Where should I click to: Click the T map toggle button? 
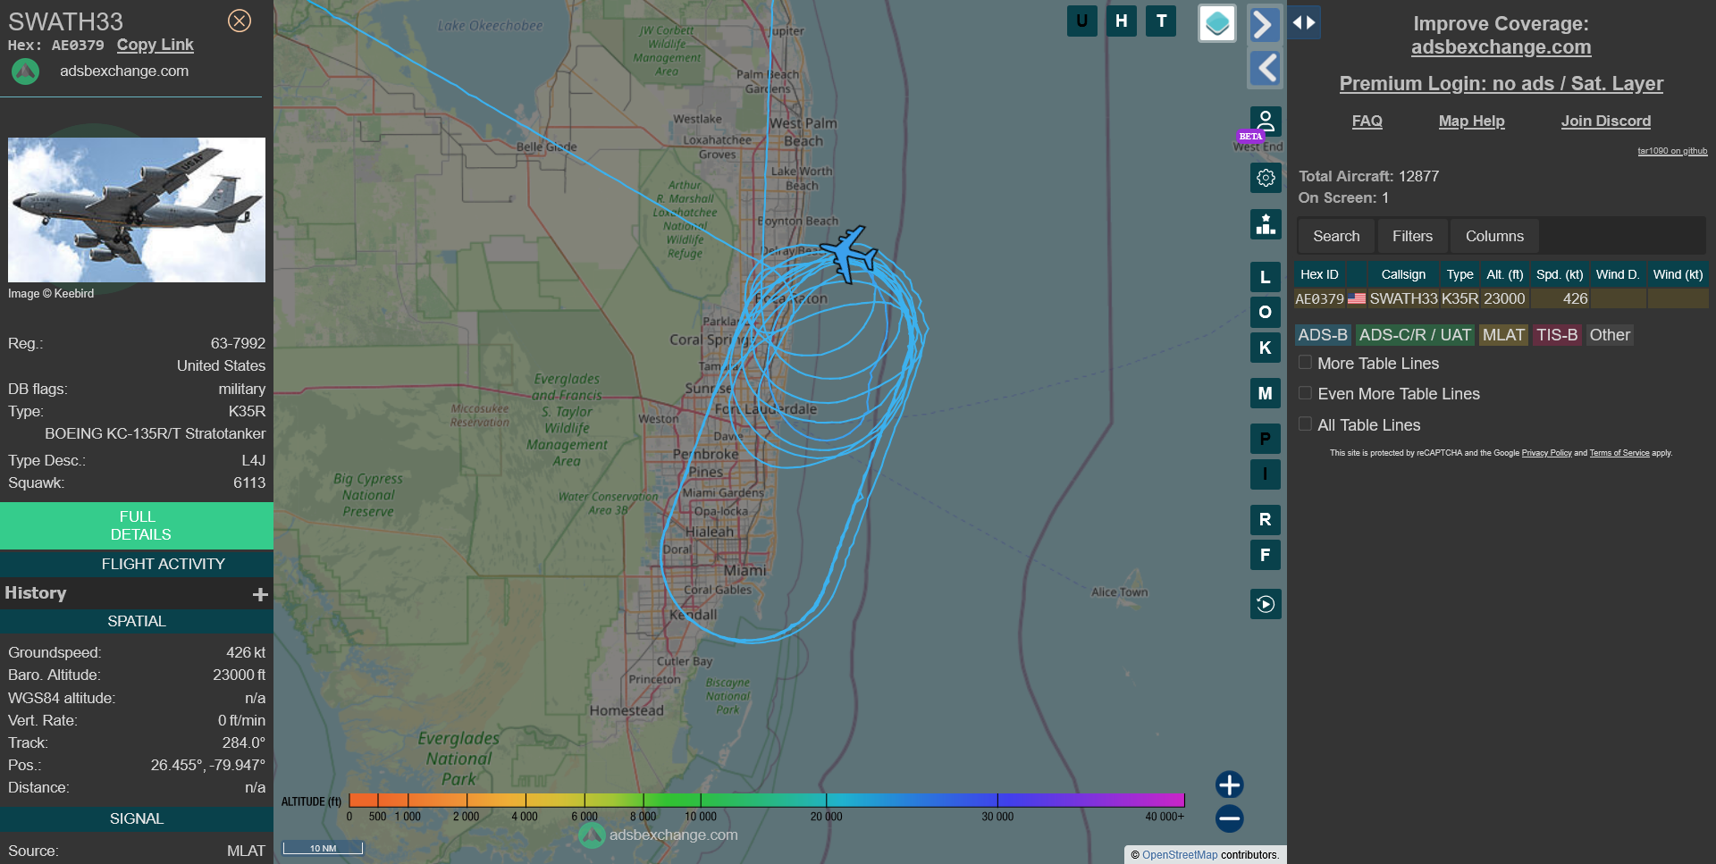[x=1161, y=21]
